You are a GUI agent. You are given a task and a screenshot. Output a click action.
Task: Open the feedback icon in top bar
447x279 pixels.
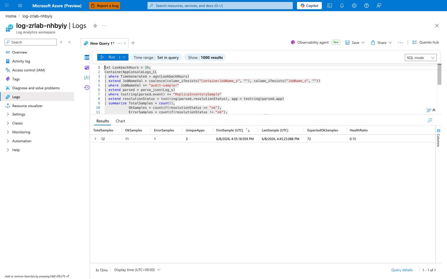[x=379, y=6]
